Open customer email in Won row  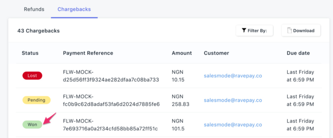(x=233, y=125)
